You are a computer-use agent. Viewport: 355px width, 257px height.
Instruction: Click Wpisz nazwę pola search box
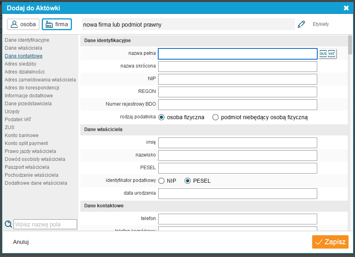coord(45,224)
